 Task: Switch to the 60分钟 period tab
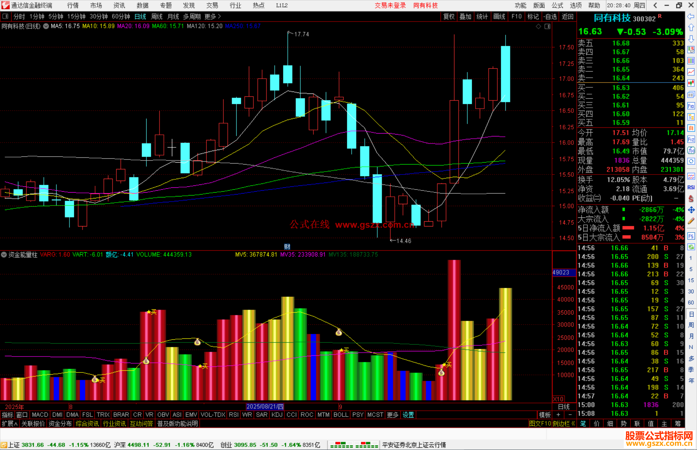(x=121, y=16)
